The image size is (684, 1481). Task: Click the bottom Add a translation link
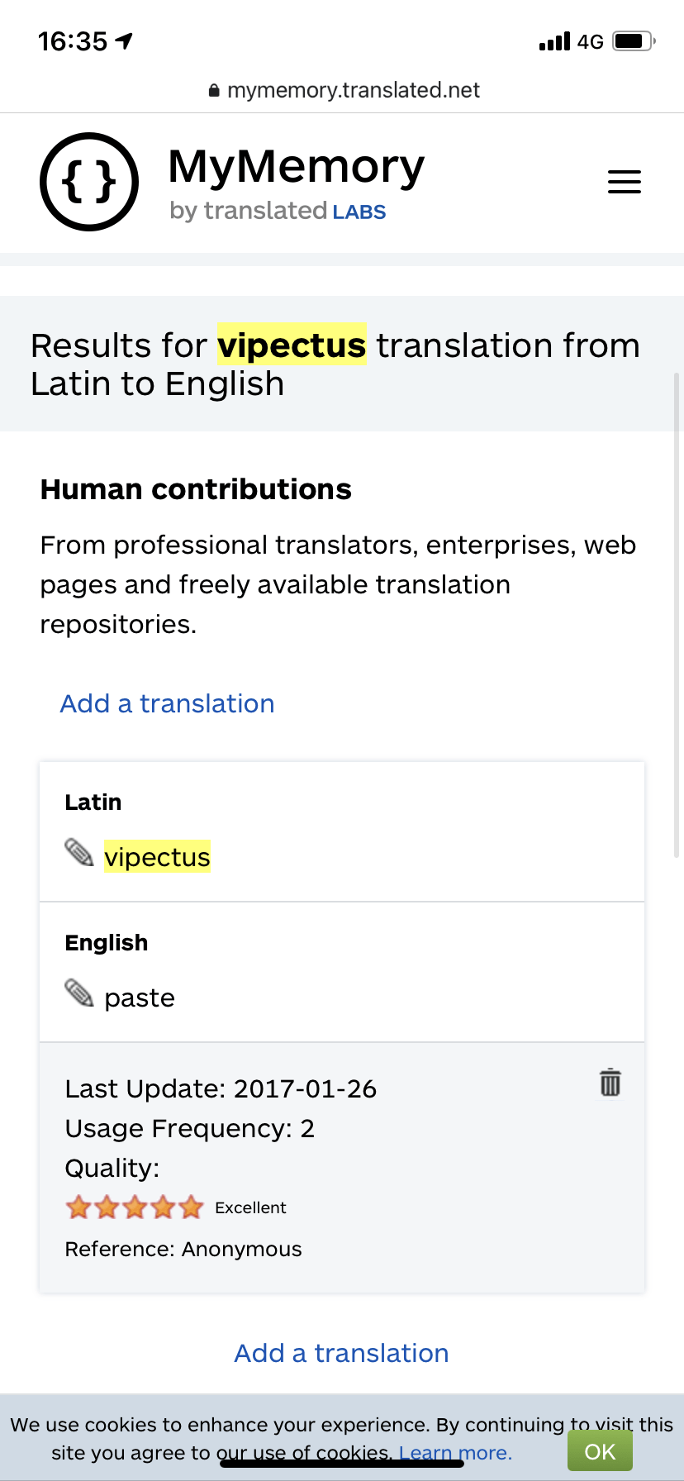(x=341, y=1353)
